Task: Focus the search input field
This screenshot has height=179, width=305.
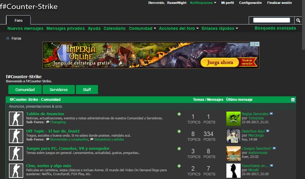Action: pos(271,20)
